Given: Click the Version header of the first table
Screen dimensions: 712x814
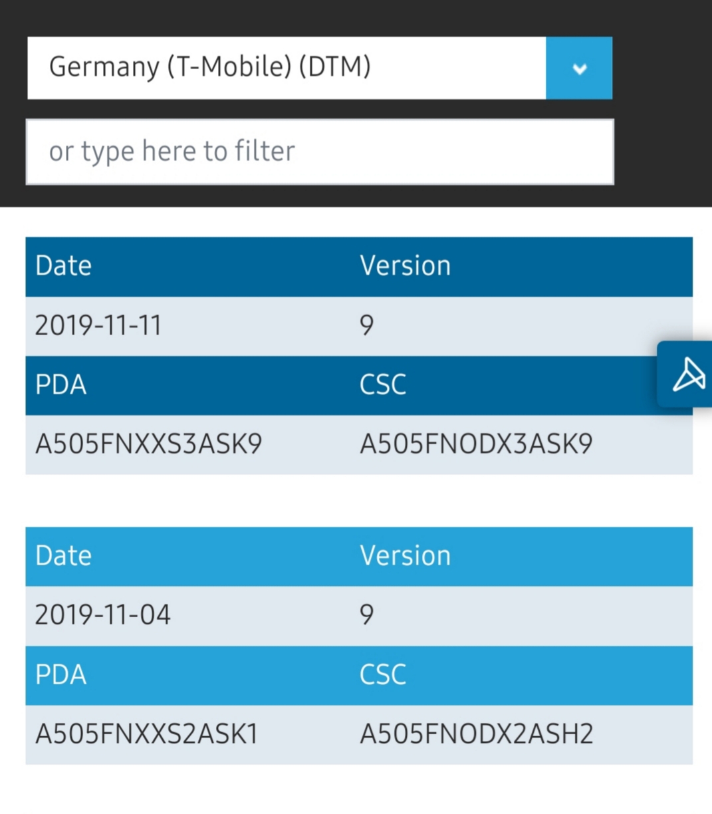Looking at the screenshot, I should click(406, 266).
